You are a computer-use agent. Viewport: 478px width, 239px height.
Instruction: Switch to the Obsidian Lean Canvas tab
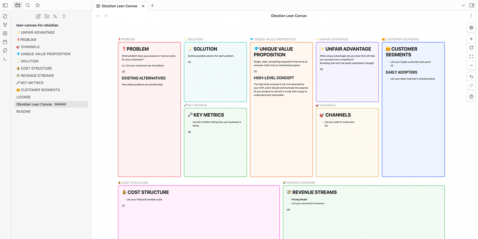pos(119,6)
